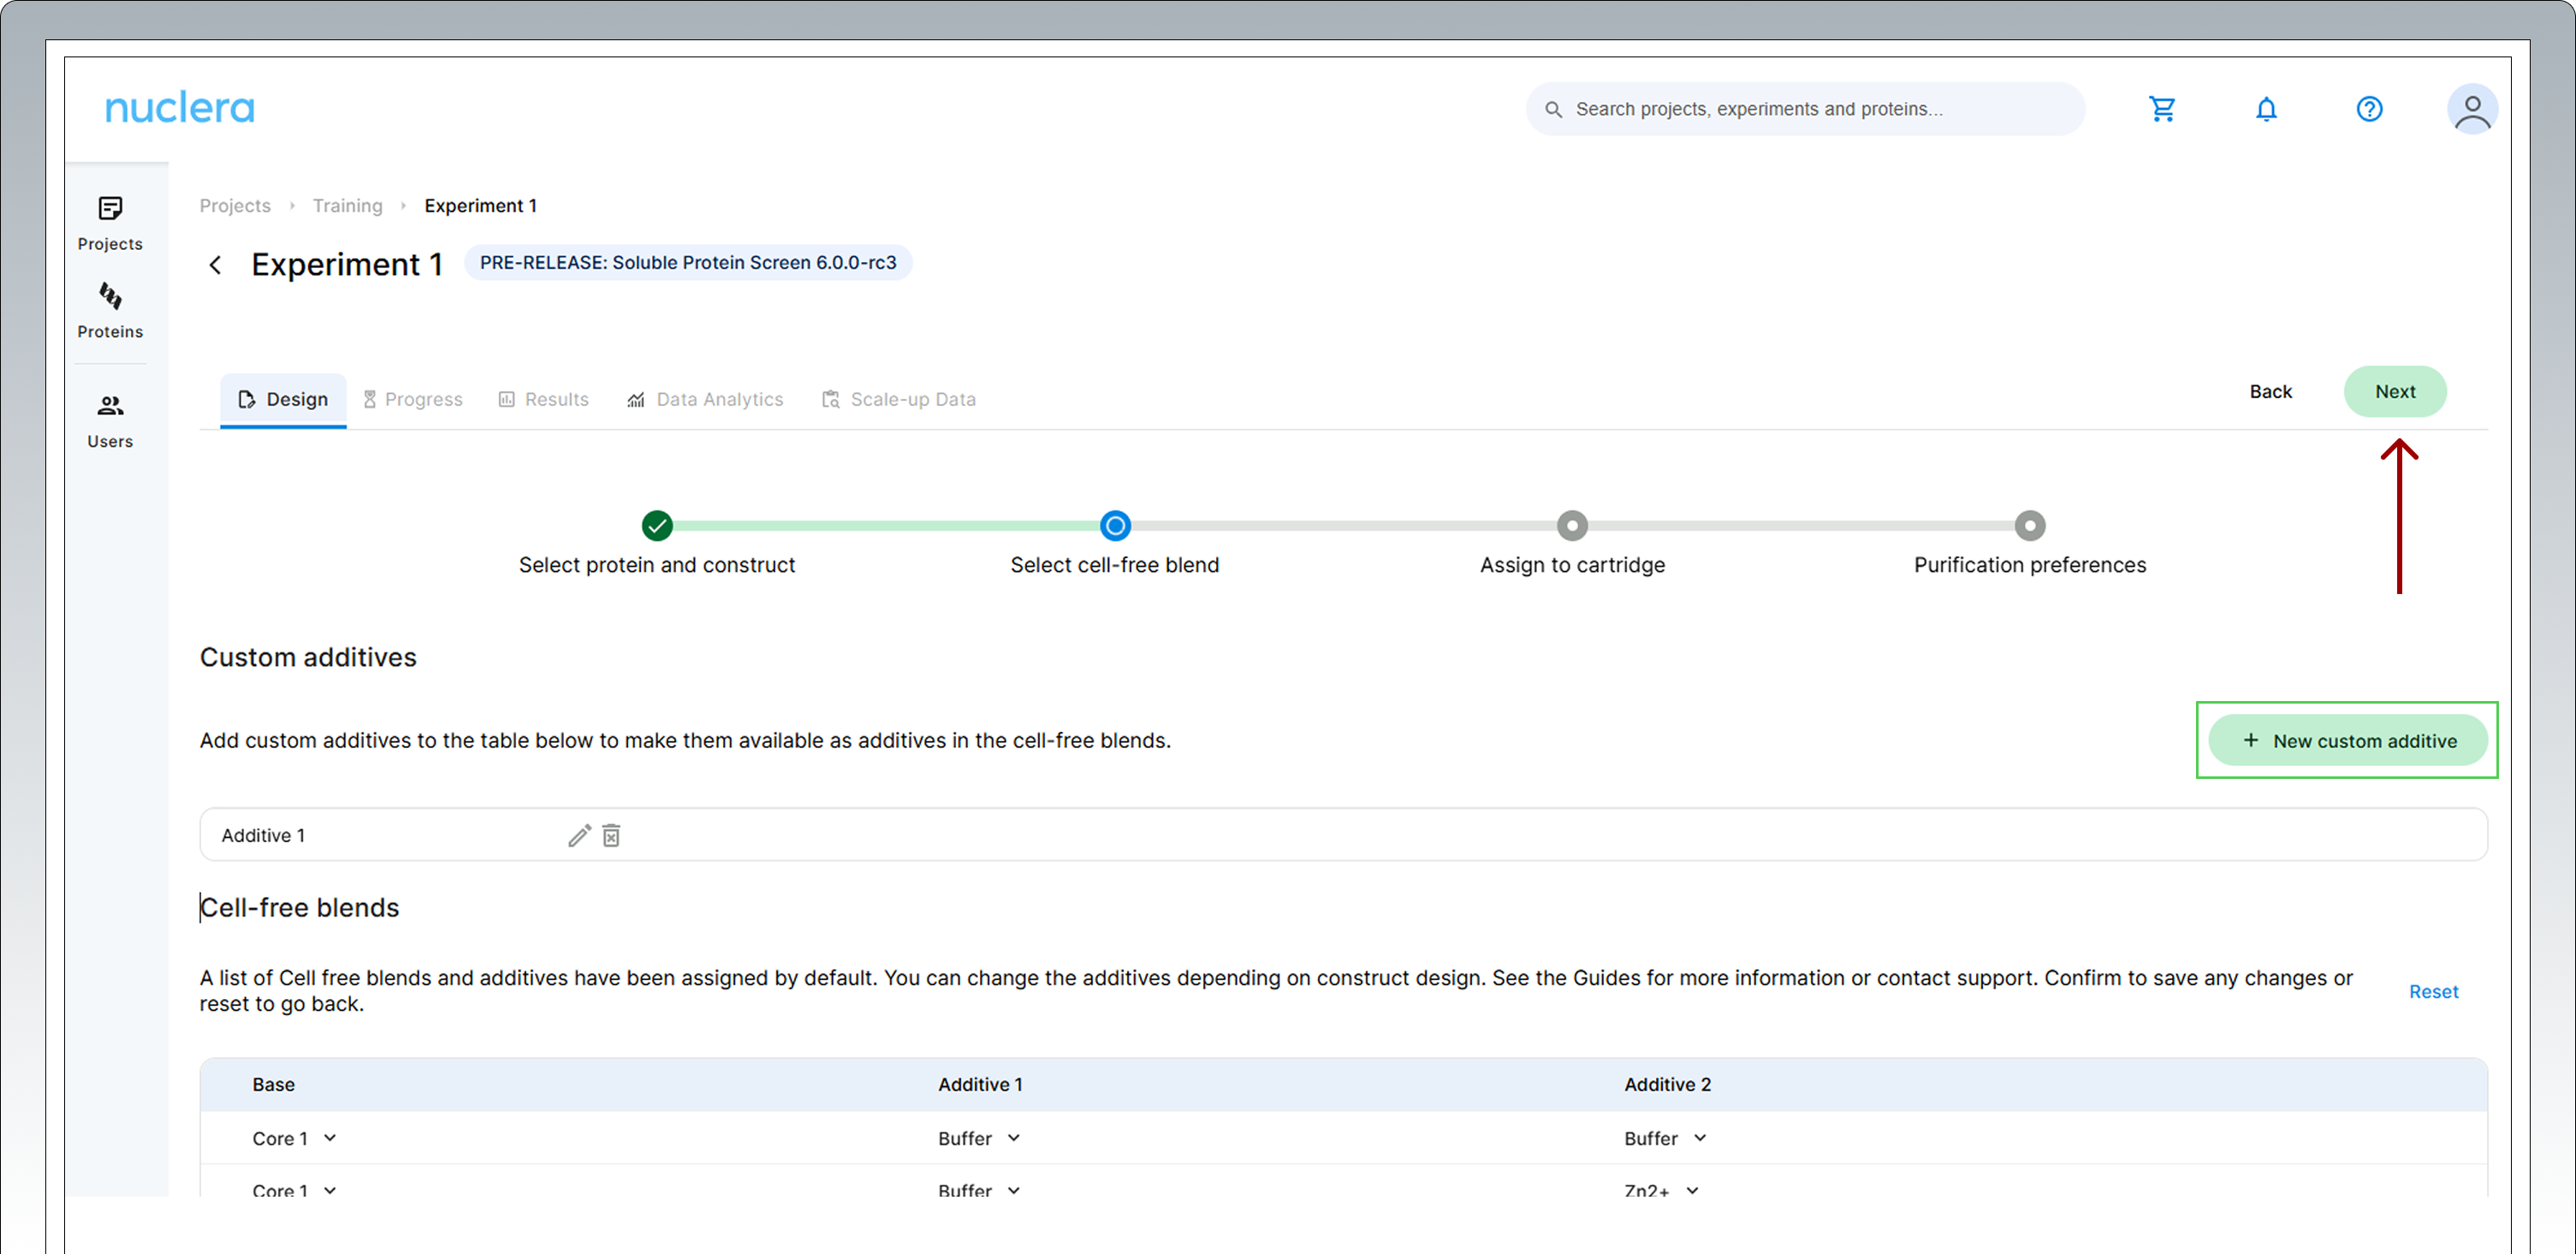
Task: Click the Select cell-free blend step marker
Action: 1115,525
